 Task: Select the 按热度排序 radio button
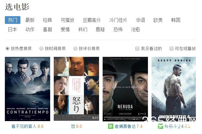click(7, 48)
